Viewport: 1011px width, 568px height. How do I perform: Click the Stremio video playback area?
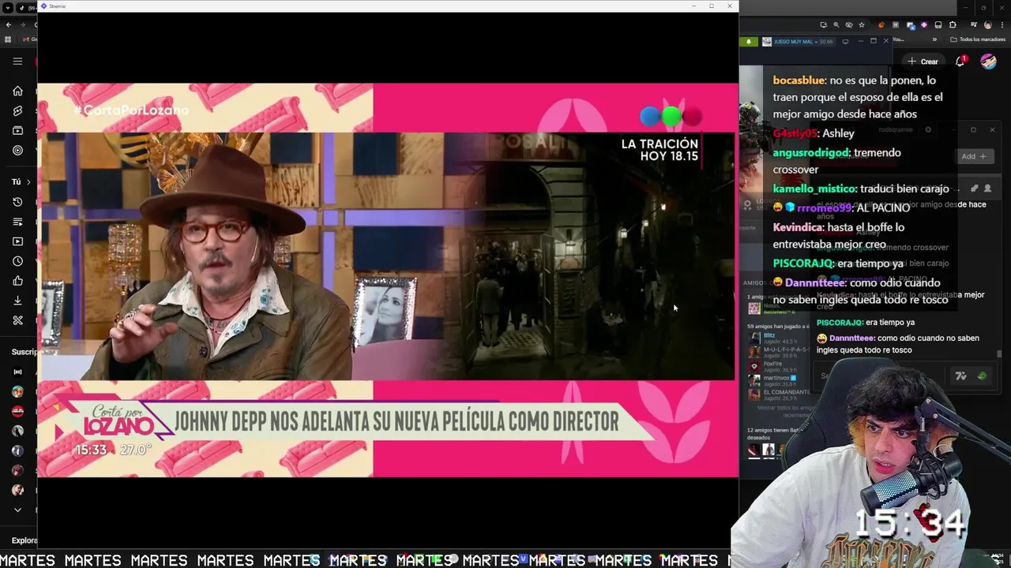tap(387, 280)
